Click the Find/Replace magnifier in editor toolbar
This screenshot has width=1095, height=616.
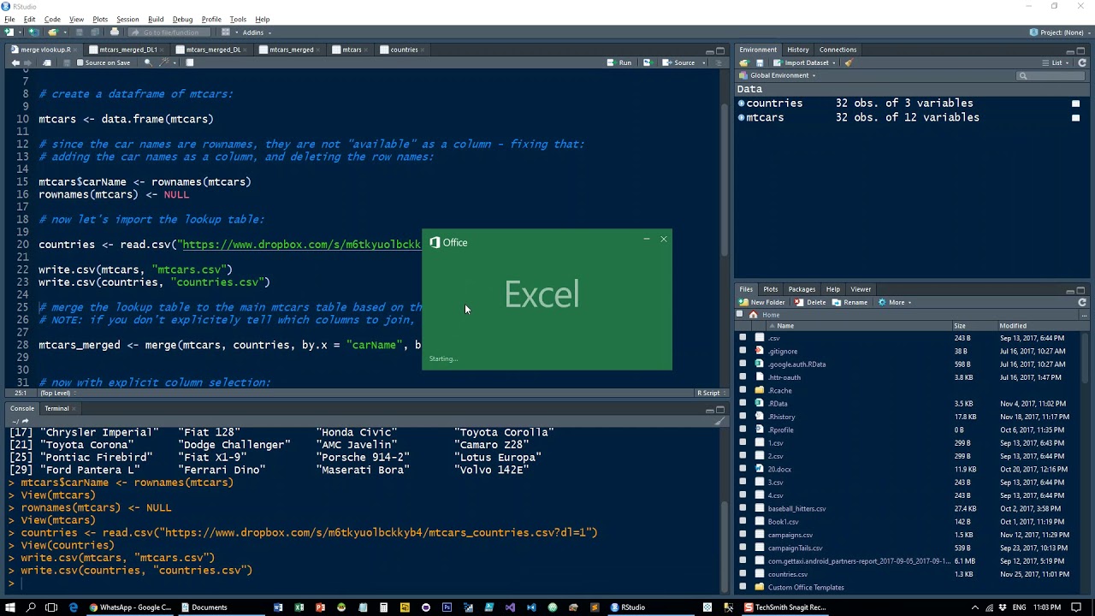[147, 62]
